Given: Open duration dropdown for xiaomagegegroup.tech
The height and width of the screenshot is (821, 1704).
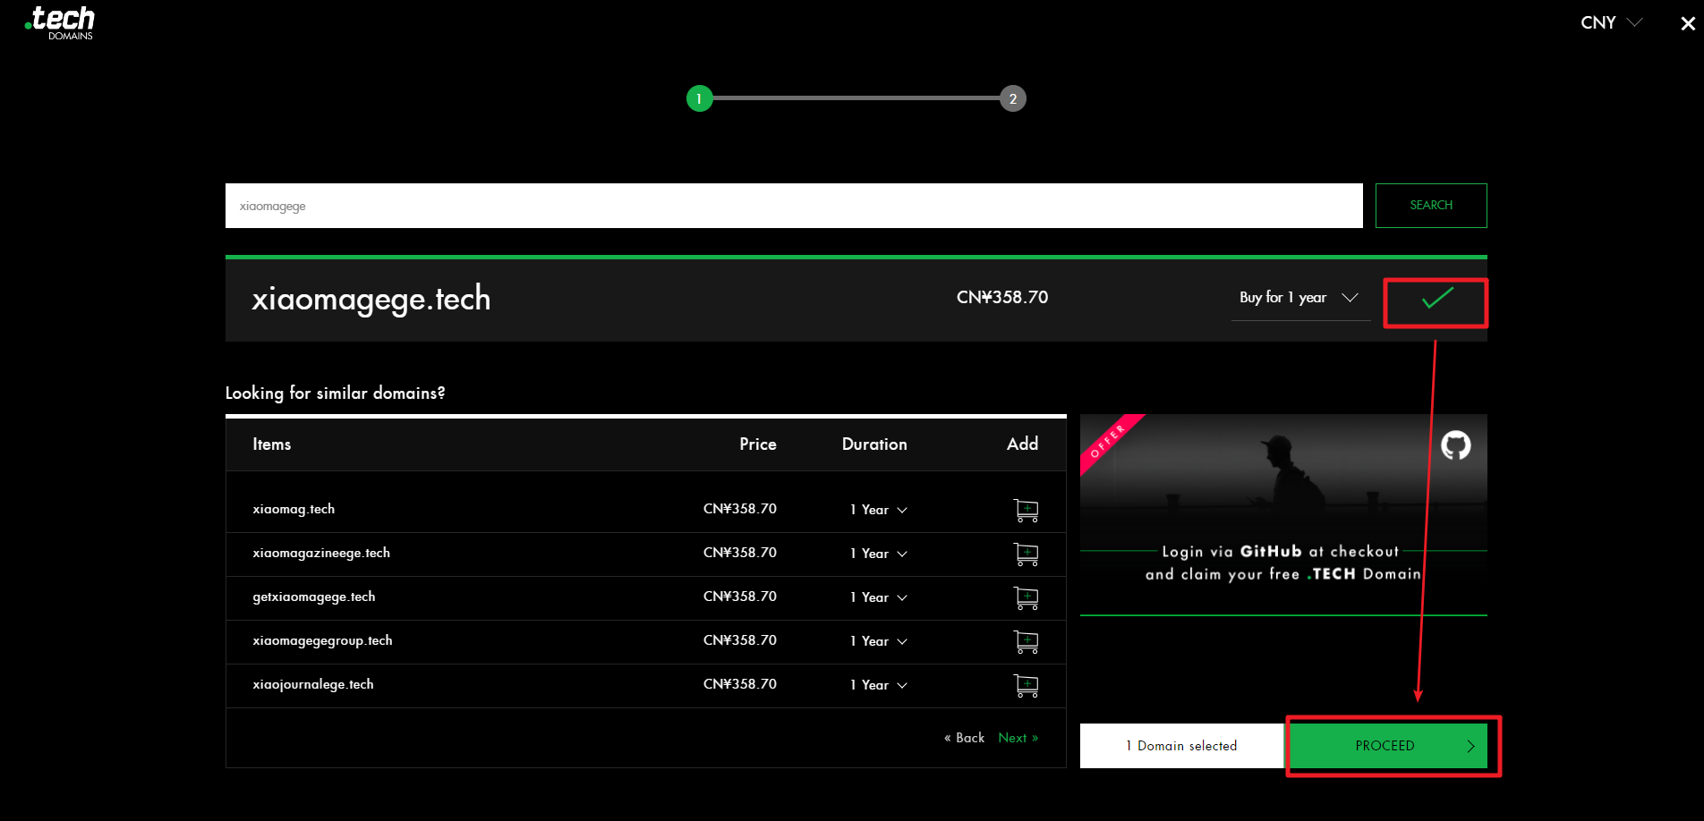Looking at the screenshot, I should (x=878, y=641).
